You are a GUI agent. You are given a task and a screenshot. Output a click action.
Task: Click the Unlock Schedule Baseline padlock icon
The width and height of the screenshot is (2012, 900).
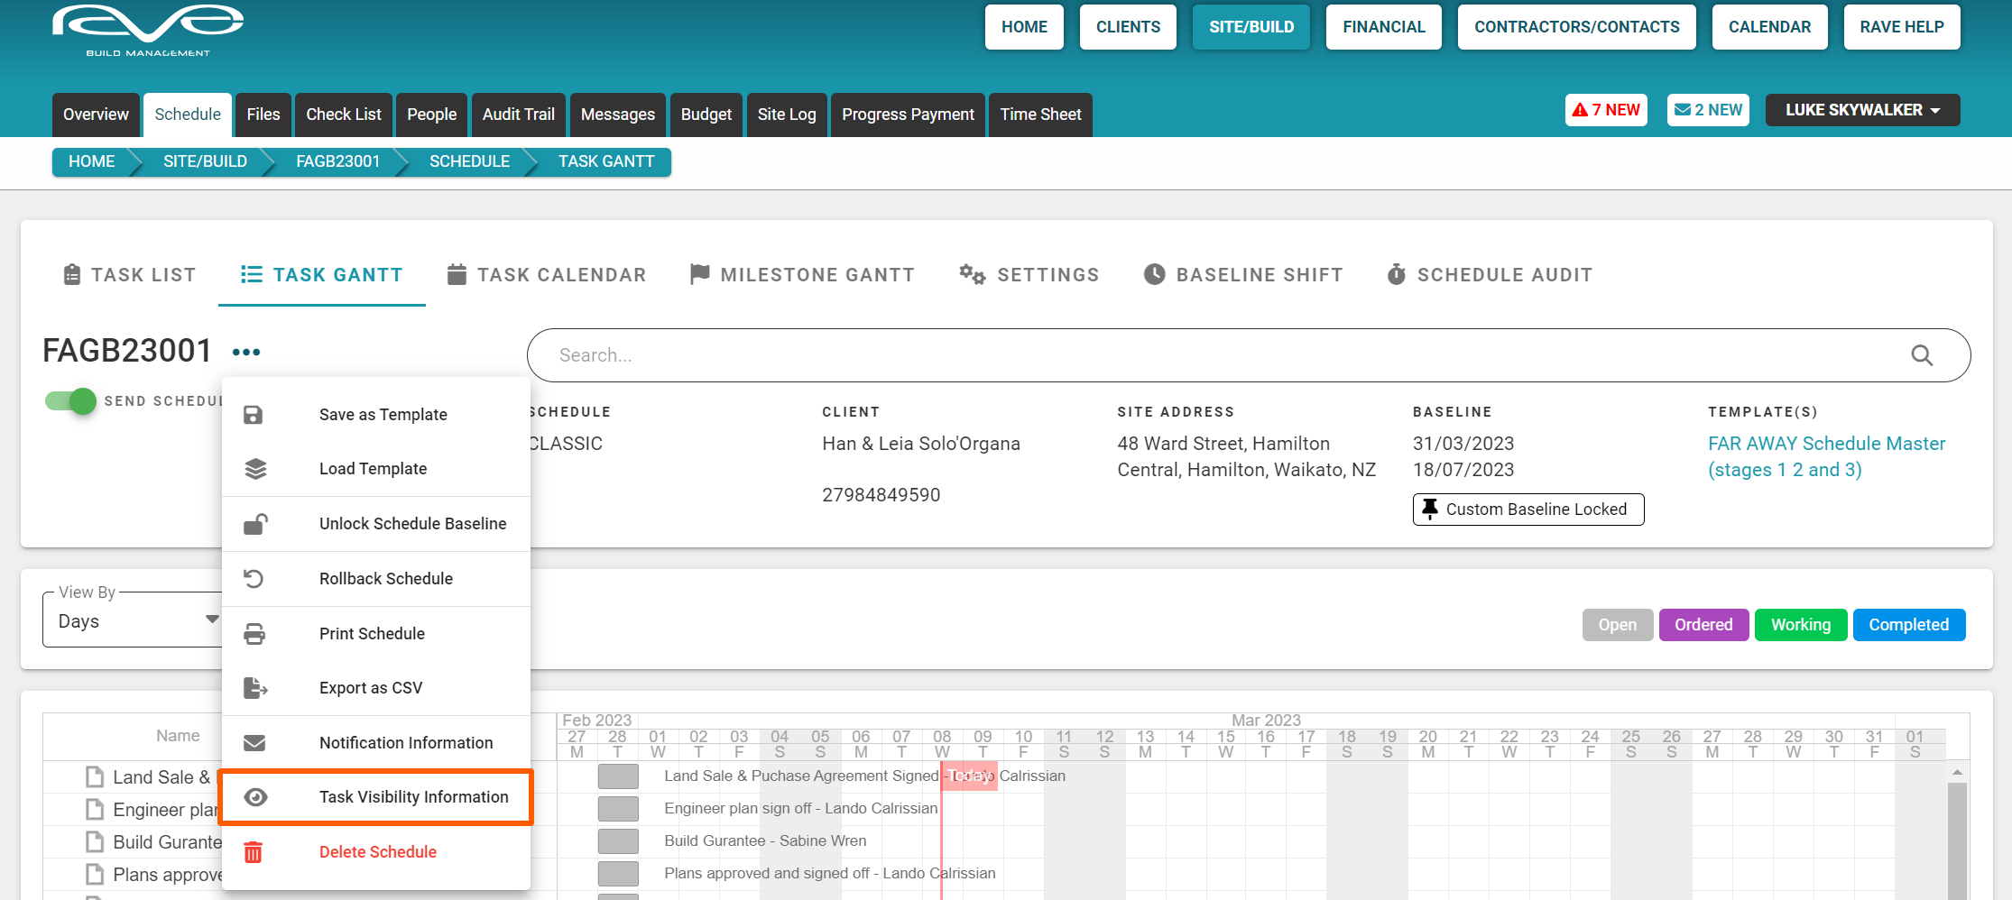[x=255, y=524]
